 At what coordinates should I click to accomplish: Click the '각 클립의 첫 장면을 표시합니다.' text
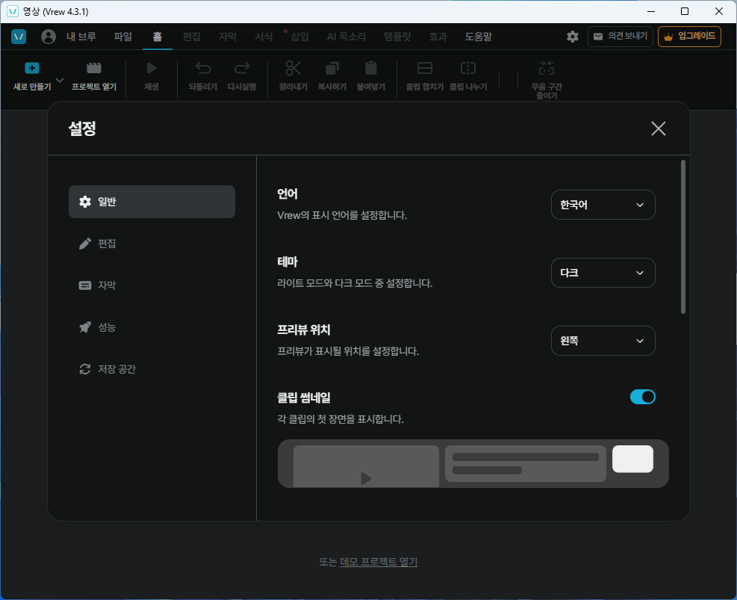[340, 419]
